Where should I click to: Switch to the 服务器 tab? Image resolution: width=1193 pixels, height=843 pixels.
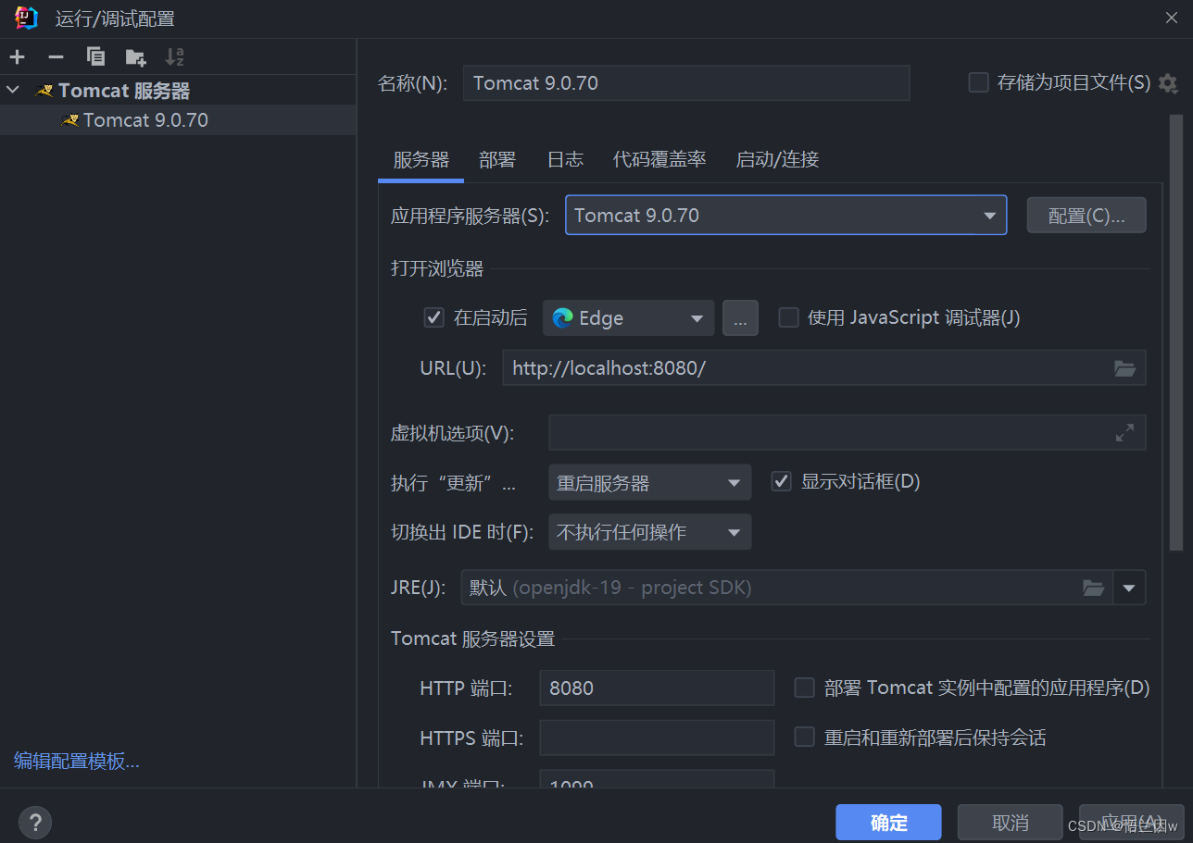pos(421,159)
